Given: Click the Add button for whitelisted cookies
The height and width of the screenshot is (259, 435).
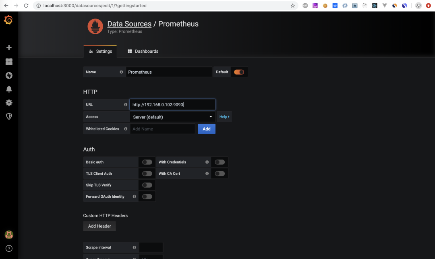Looking at the screenshot, I should pyautogui.click(x=206, y=128).
